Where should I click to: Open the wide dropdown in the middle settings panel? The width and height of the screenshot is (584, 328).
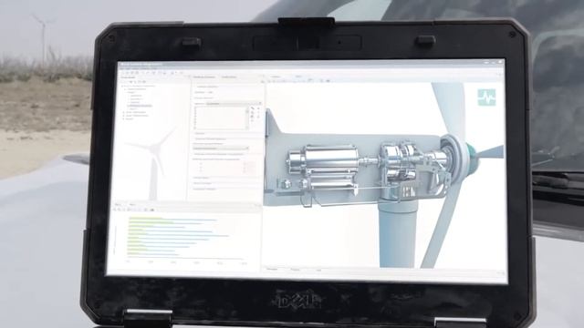click(x=221, y=149)
